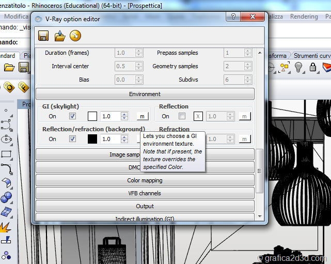Image resolution: width=331 pixels, height=264 pixels.
Task: Restore default V-Ray settings with round arrow icon
Action: 75,36
